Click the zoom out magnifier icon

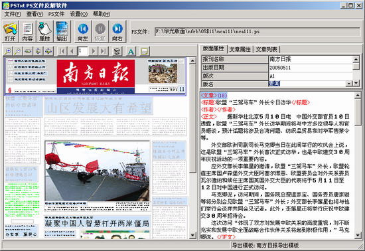pyautogui.click(x=18, y=51)
